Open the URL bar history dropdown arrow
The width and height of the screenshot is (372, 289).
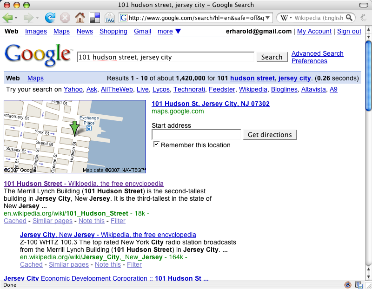pyautogui.click(x=268, y=18)
